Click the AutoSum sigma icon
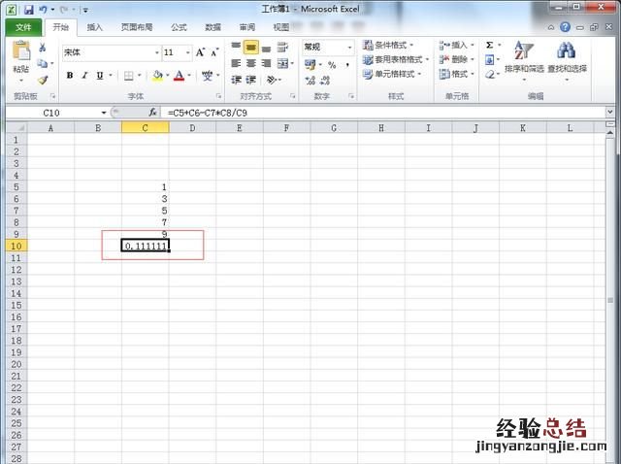 pos(489,45)
